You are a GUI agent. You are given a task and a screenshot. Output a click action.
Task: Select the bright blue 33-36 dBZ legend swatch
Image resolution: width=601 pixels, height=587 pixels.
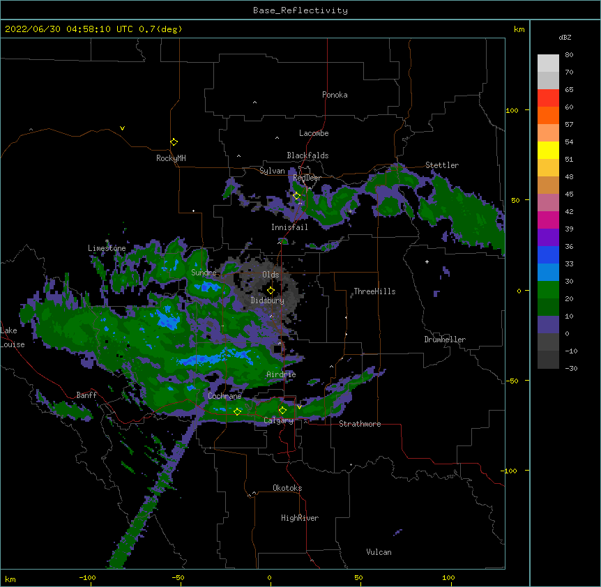pos(548,254)
